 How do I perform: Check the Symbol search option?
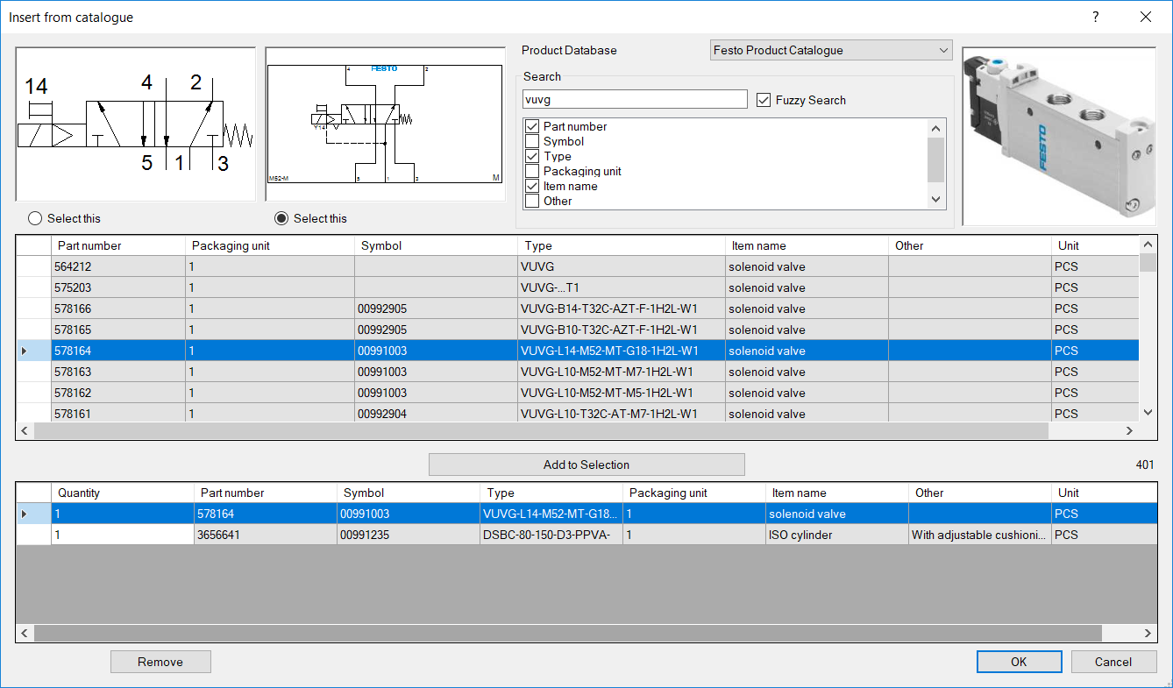coord(532,141)
